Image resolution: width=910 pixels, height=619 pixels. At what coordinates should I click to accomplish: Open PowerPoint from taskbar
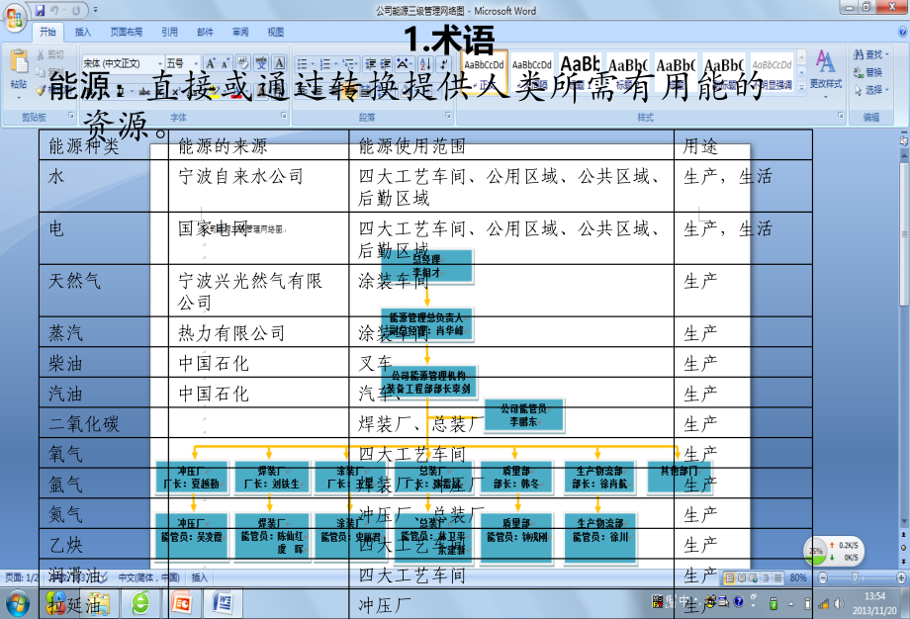(181, 603)
